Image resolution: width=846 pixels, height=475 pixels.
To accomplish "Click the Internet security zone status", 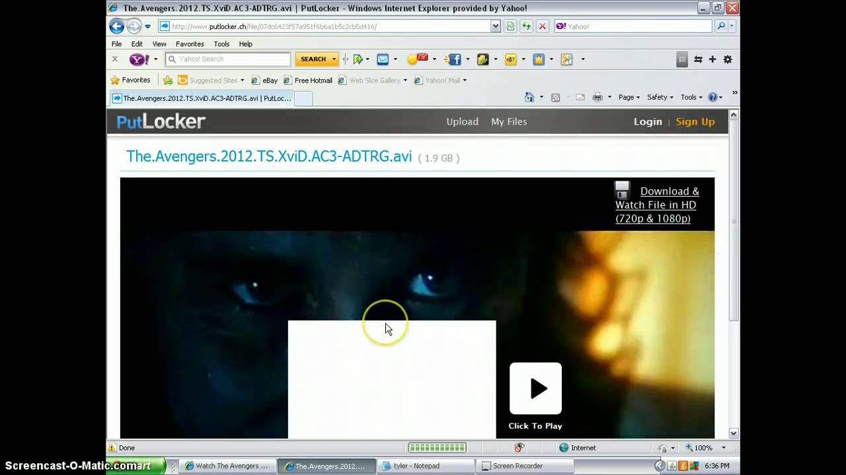I will tap(578, 447).
